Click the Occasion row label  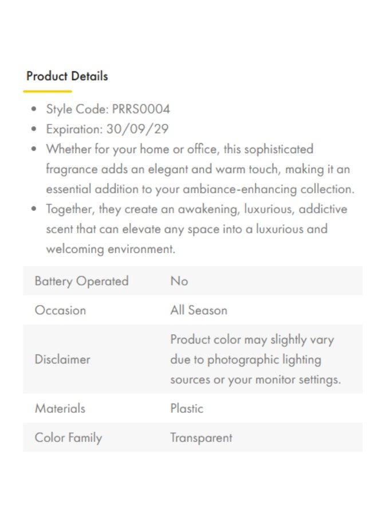(61, 310)
